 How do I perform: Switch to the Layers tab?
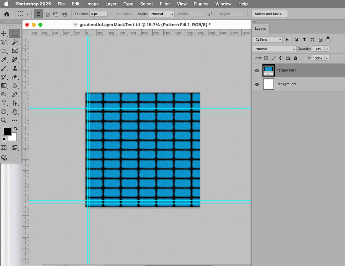(260, 29)
